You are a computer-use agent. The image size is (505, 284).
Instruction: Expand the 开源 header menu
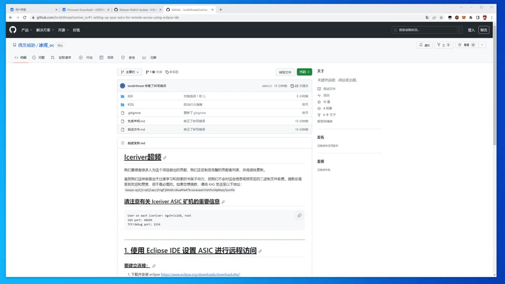(x=63, y=30)
